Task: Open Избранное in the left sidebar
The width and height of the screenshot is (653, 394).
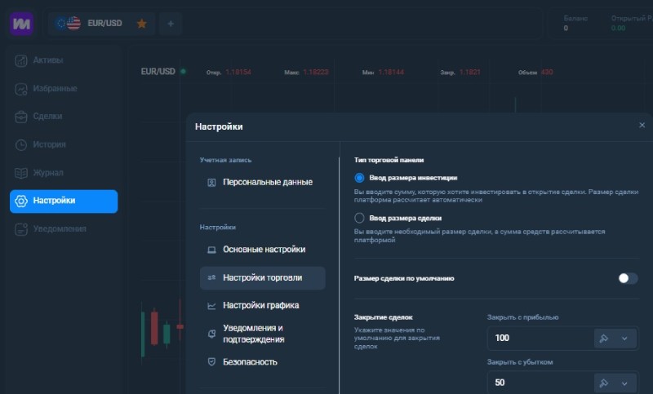Action: (x=55, y=88)
